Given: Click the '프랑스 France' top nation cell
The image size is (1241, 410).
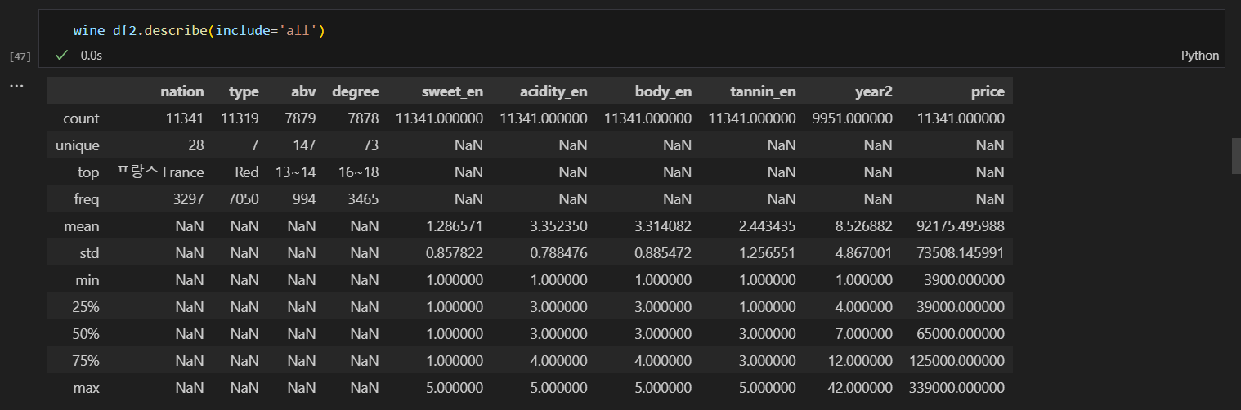Looking at the screenshot, I should (x=160, y=172).
